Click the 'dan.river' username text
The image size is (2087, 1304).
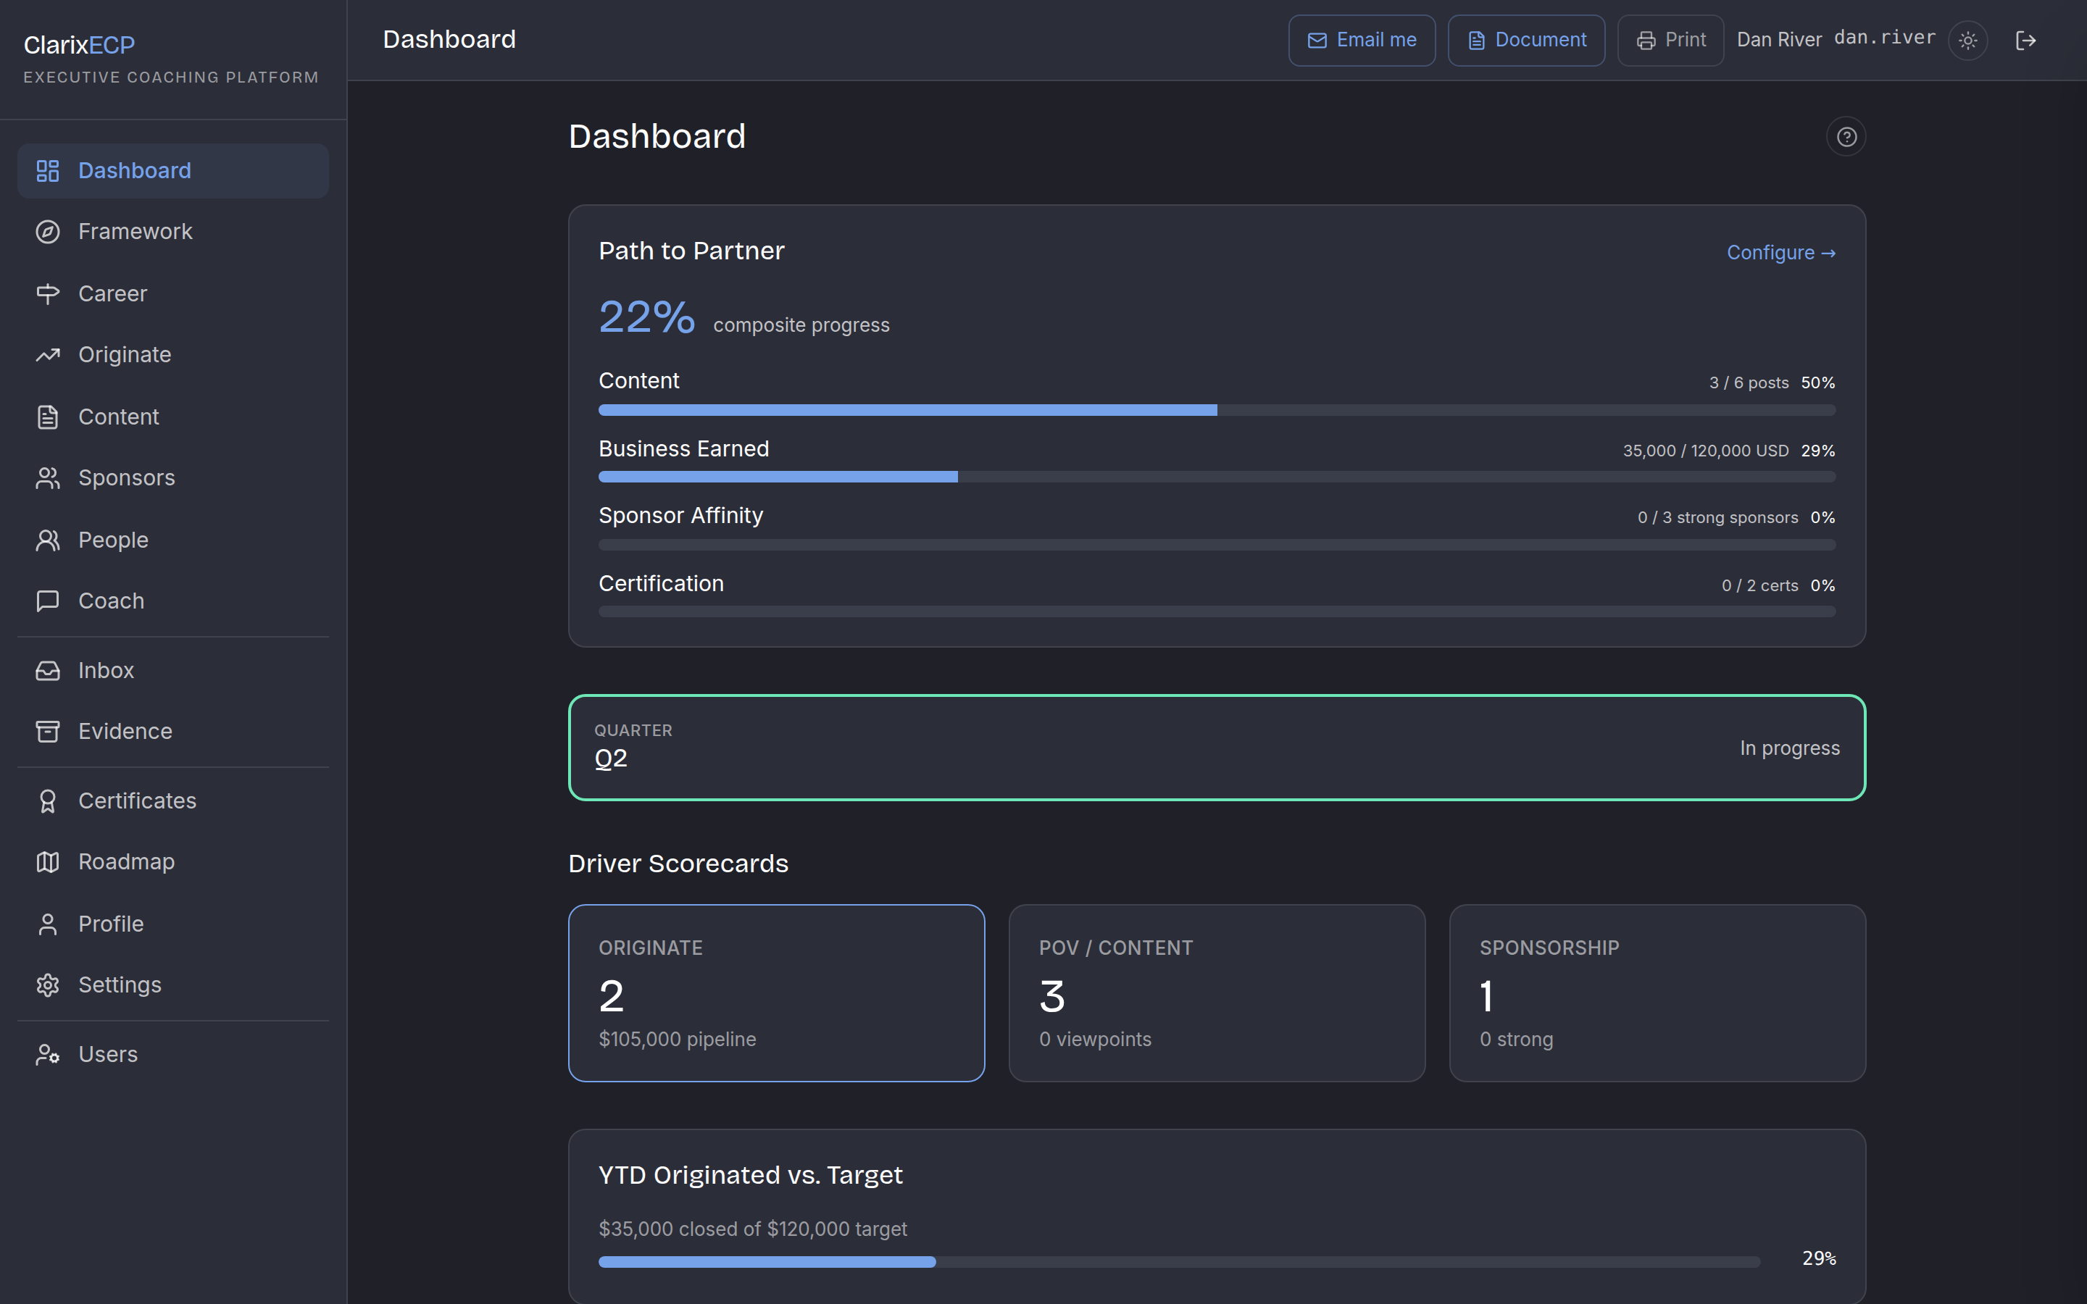tap(1884, 38)
